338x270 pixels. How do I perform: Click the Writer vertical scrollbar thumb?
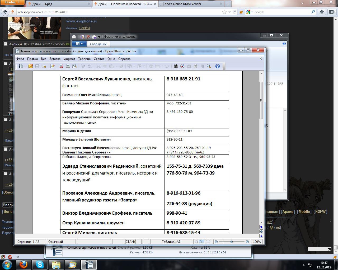pos(261,100)
